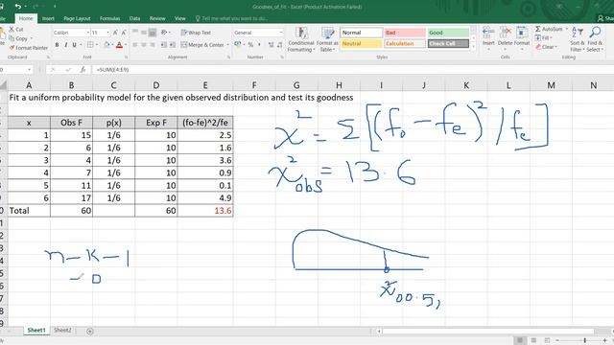Toggle Italic formatting
The height and width of the screenshot is (345, 614).
66,45
